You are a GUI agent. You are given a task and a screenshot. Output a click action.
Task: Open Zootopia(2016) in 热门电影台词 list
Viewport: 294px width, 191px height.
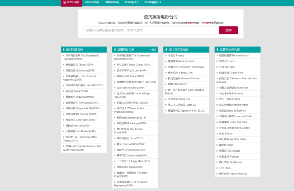point(80,71)
